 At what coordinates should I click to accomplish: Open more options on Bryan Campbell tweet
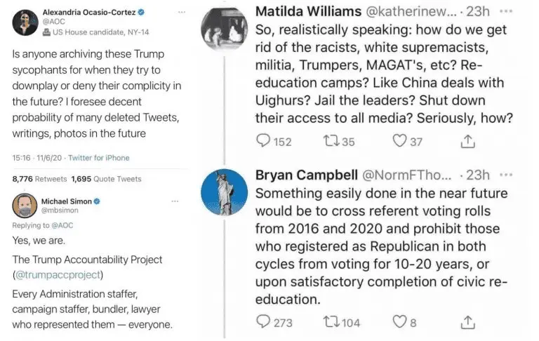coord(505,174)
